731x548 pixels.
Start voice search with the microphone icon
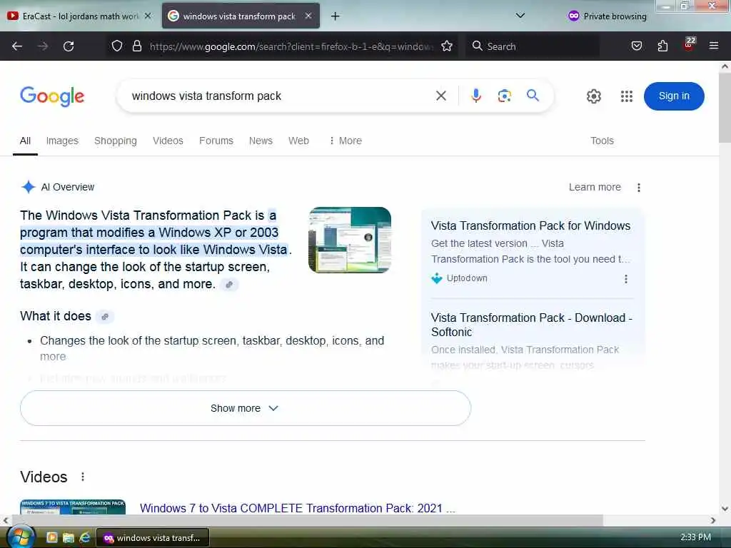(x=475, y=96)
